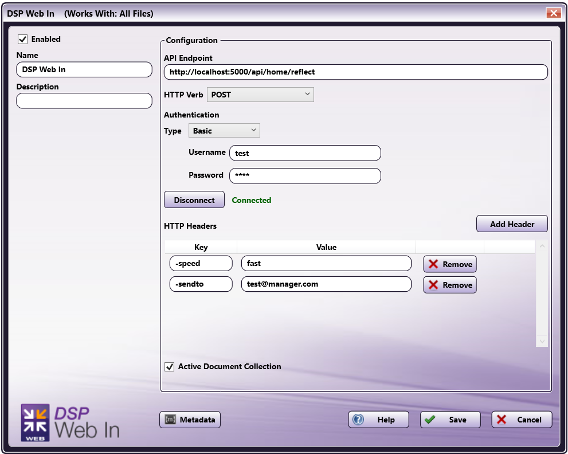Click the Key column header

coord(201,247)
